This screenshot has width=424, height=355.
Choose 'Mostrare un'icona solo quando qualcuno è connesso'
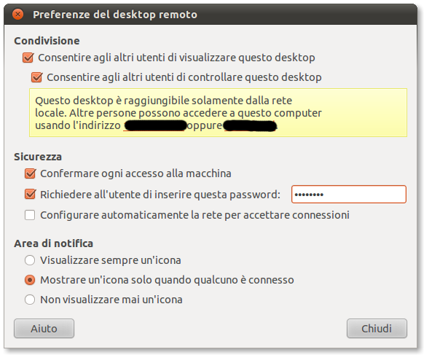[x=30, y=280]
